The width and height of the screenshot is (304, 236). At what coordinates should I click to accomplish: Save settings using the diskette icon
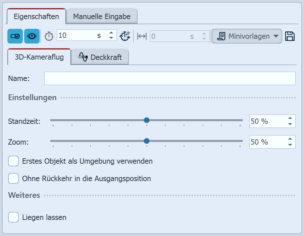[290, 36]
